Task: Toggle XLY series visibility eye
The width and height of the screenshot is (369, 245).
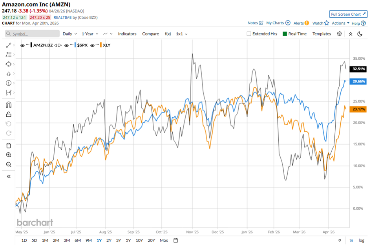Action: tap(92, 45)
